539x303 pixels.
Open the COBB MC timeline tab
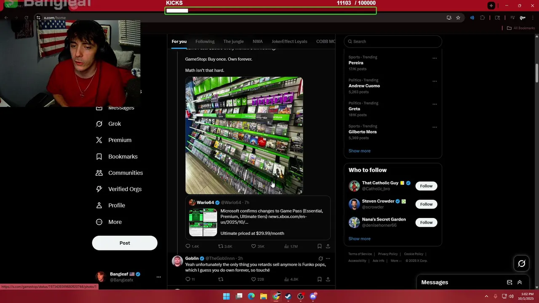pos(326,41)
